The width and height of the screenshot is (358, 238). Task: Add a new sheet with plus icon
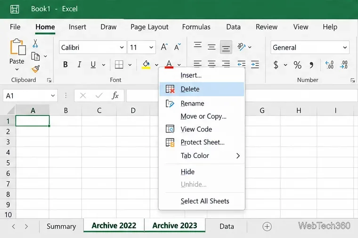[x=267, y=226]
